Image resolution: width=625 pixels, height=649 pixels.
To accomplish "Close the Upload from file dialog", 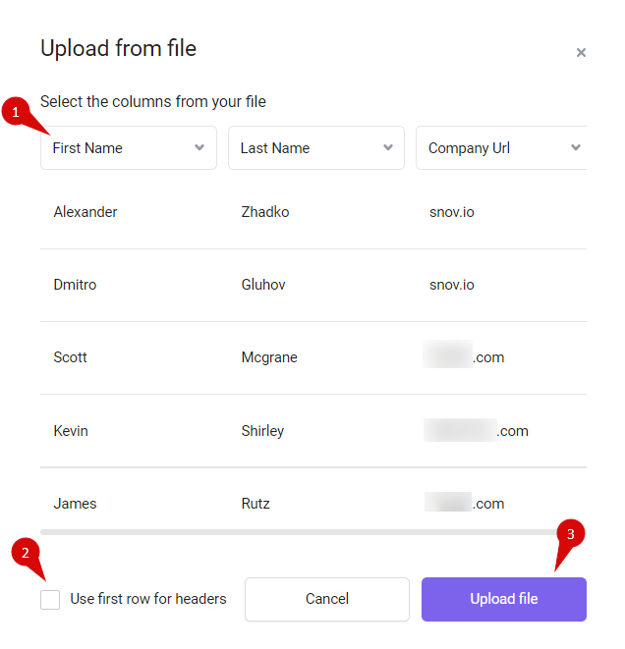I will 581,53.
